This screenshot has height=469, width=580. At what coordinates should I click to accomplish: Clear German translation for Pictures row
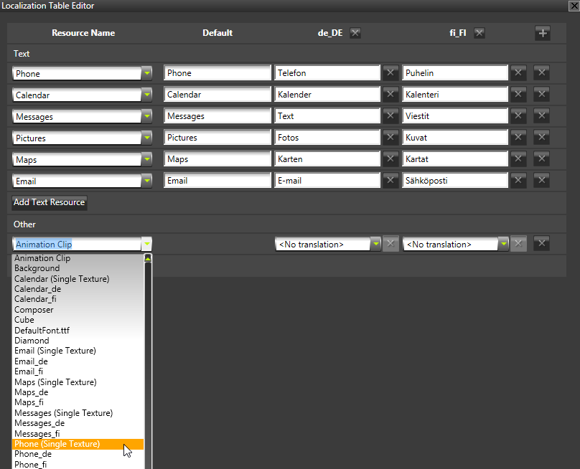point(390,138)
